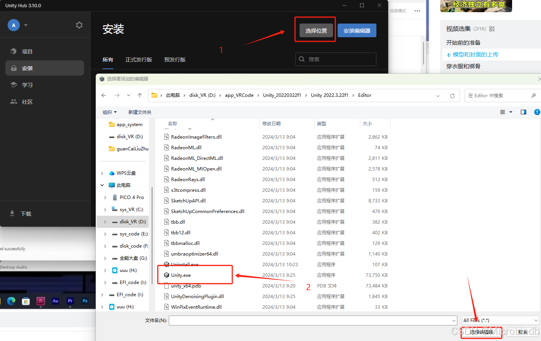Expand the address bar history dropdown
The image size is (541, 341).
click(x=438, y=96)
